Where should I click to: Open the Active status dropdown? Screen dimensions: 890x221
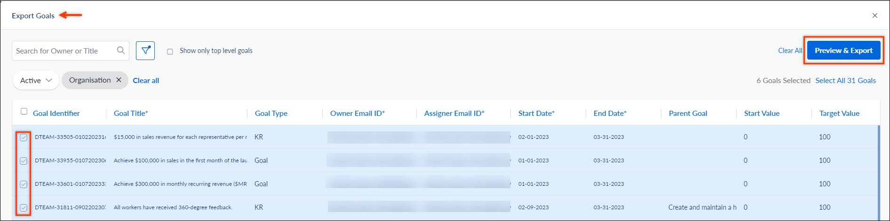36,80
